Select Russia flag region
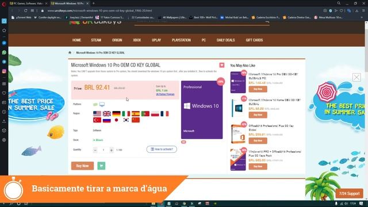Image resolution: width=368 pixels, height=207 pixels. tap(107, 120)
